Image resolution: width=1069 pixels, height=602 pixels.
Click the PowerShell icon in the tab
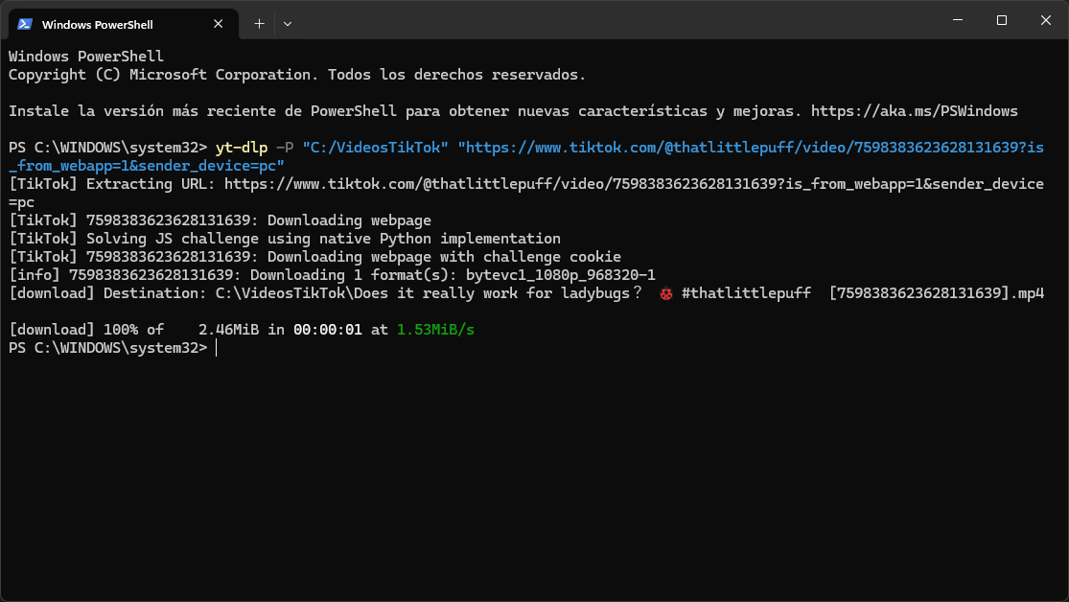pos(25,24)
